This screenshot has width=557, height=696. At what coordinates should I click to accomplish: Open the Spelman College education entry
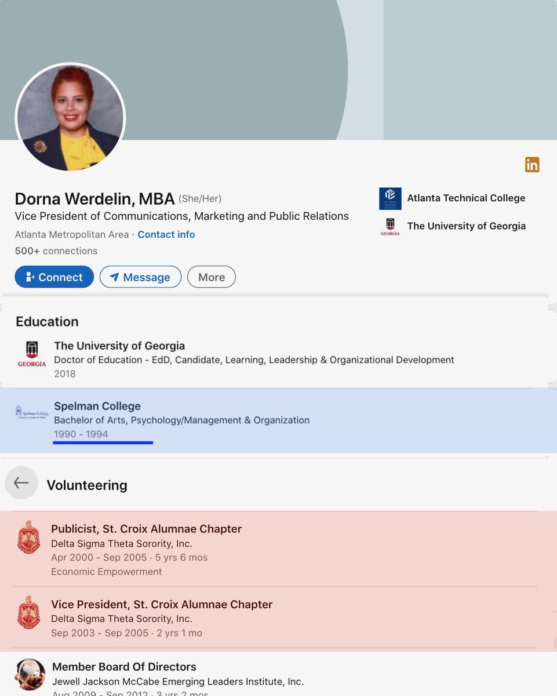[x=97, y=406]
